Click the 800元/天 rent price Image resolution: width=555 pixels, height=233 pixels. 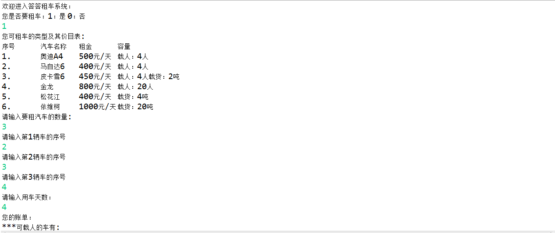click(x=95, y=87)
